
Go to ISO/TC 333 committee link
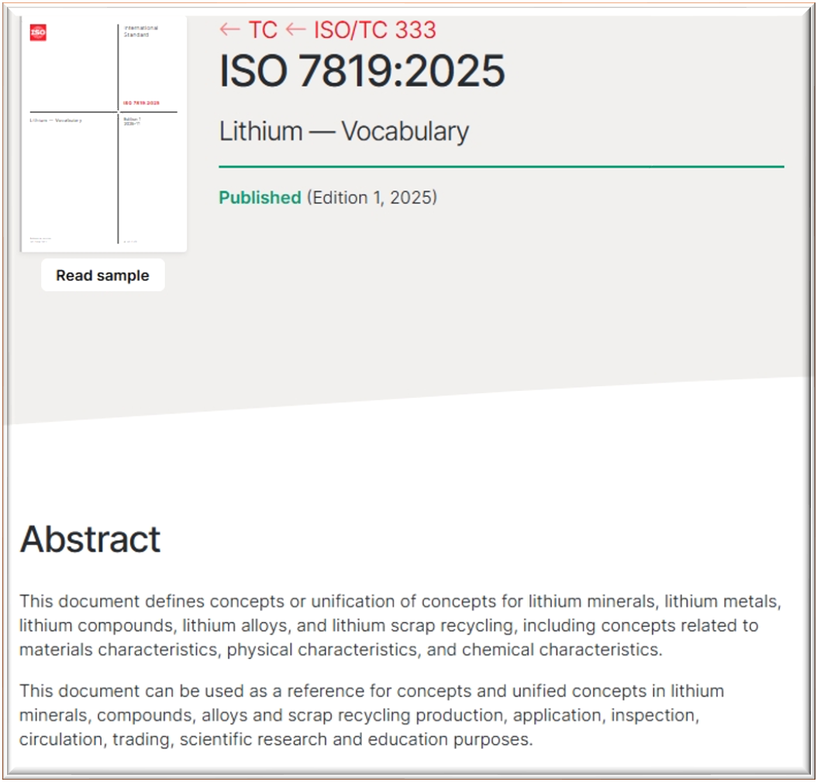coord(375,30)
